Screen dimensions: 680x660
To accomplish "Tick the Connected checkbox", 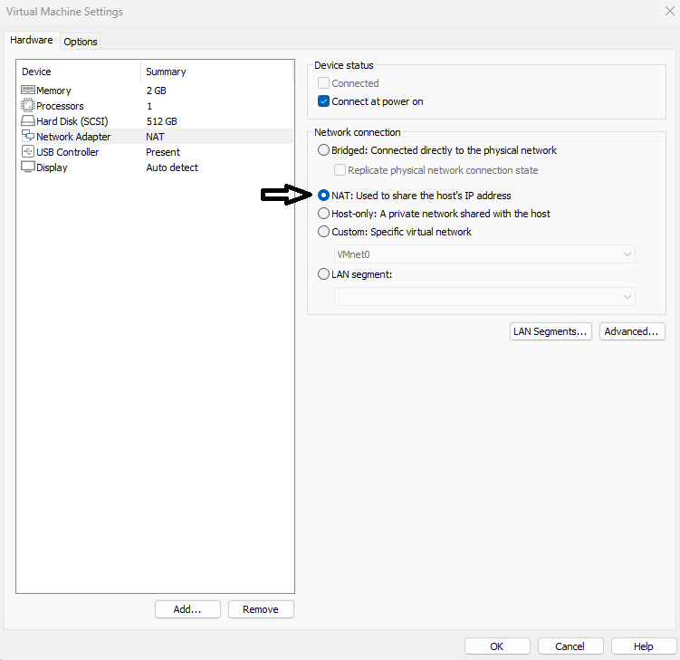I will (x=323, y=82).
